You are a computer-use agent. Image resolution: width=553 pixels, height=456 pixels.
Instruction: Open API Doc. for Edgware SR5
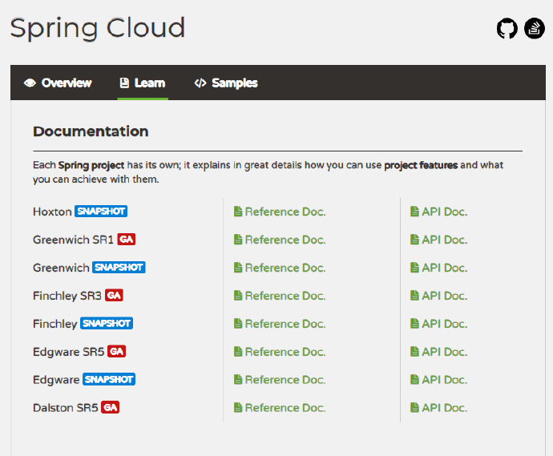point(438,352)
